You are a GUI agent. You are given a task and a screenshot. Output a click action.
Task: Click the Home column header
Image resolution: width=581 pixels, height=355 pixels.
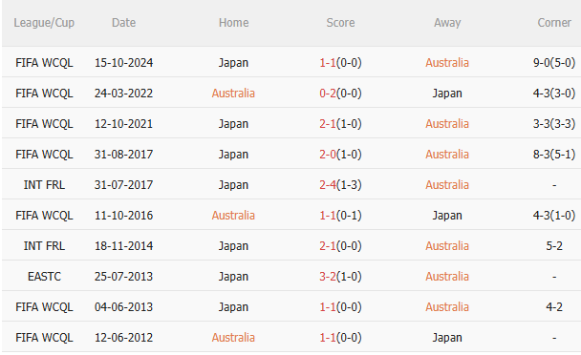[234, 23]
